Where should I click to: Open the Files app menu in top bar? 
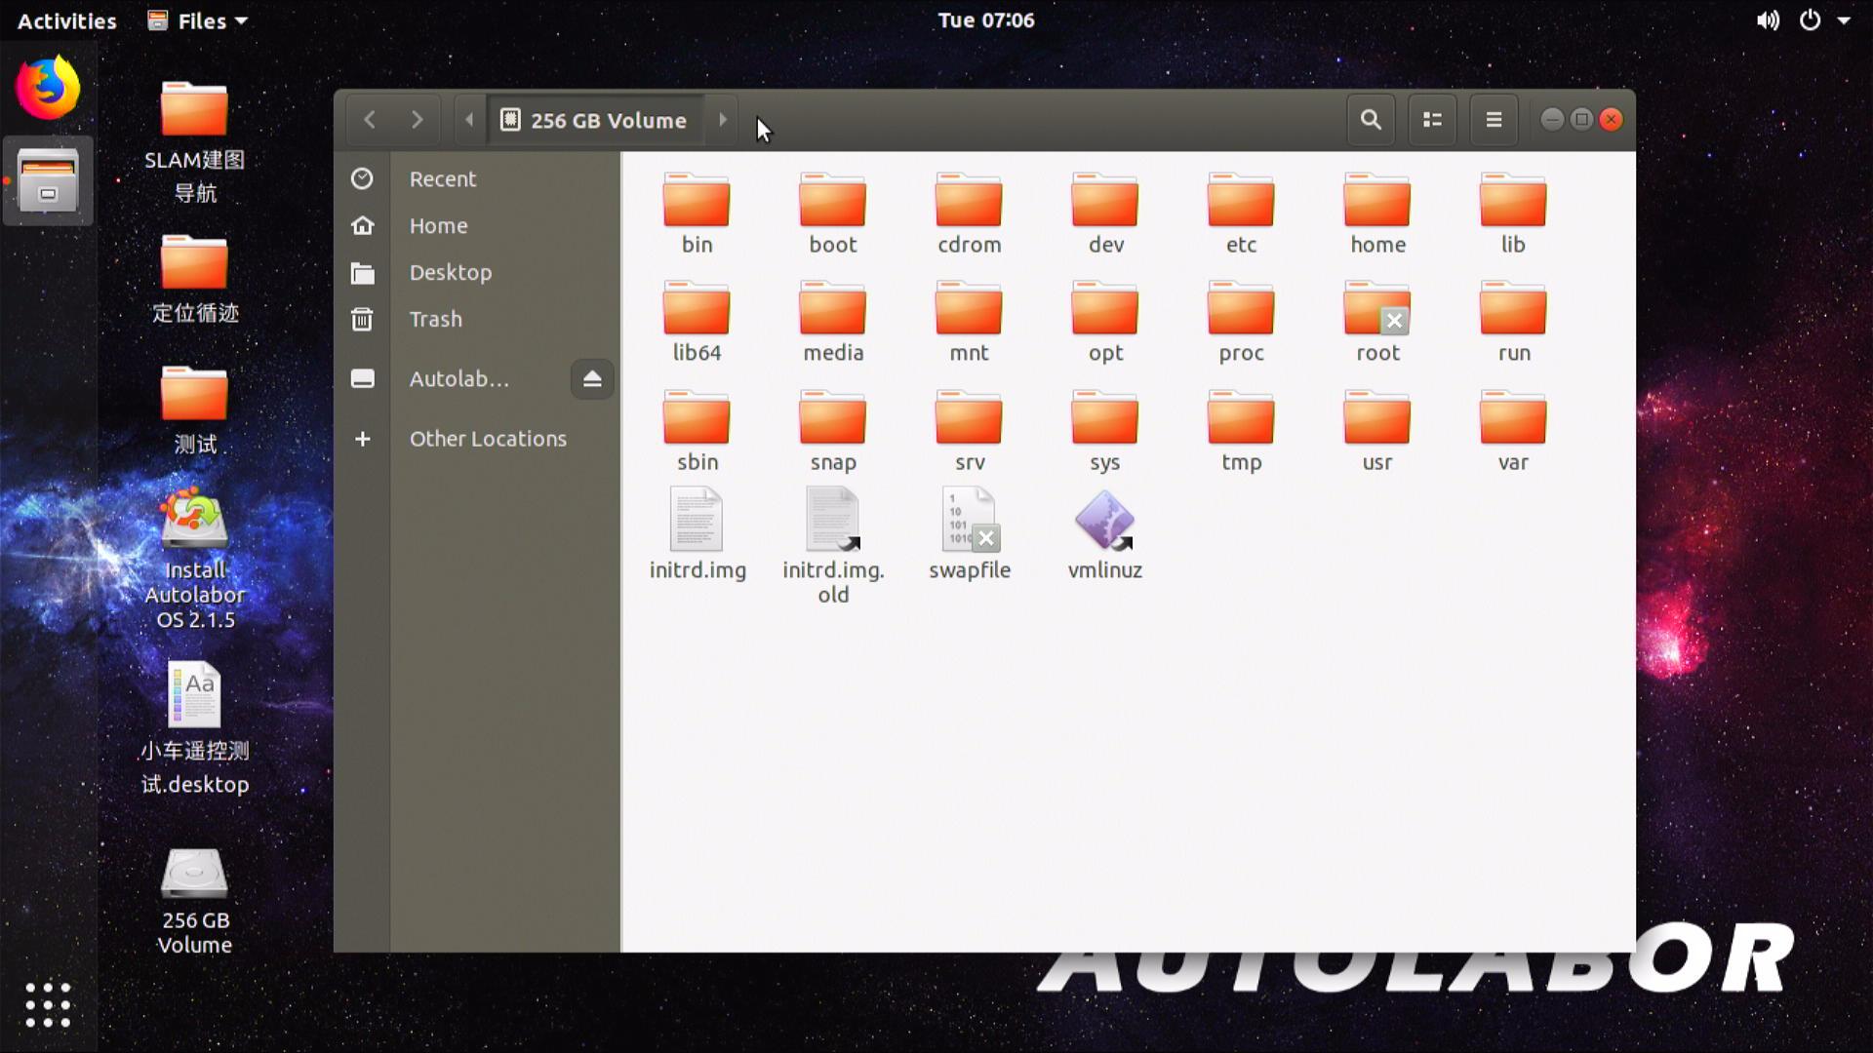pos(199,20)
